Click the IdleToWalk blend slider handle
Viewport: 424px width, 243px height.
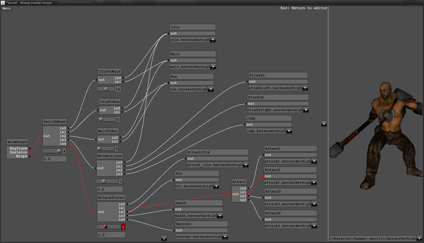[x=106, y=89]
